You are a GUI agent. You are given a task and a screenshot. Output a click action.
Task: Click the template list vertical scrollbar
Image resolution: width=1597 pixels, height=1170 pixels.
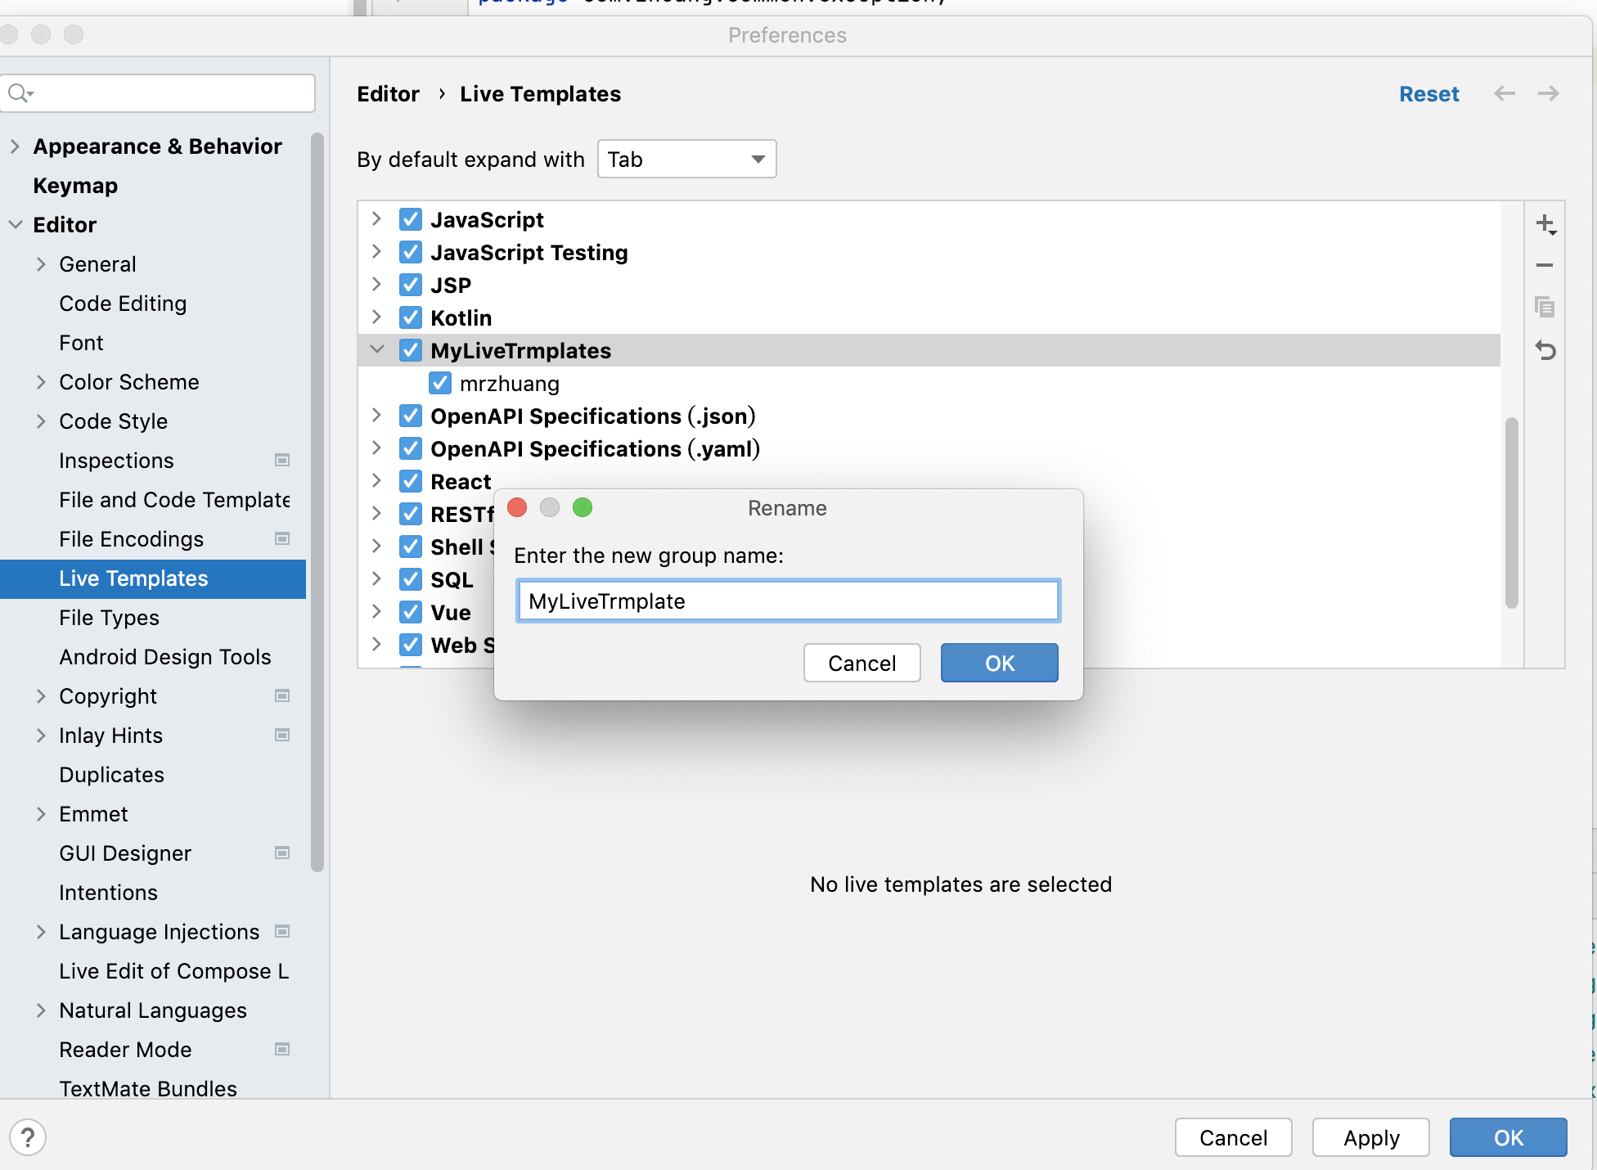coord(1511,512)
